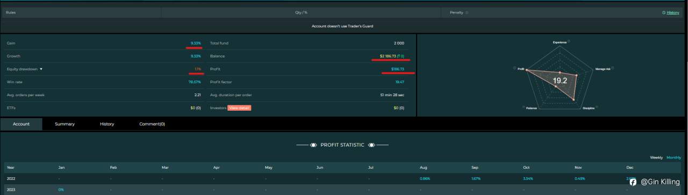Switch profit statistic to Monthly
This screenshot has width=688, height=195.
click(x=673, y=157)
